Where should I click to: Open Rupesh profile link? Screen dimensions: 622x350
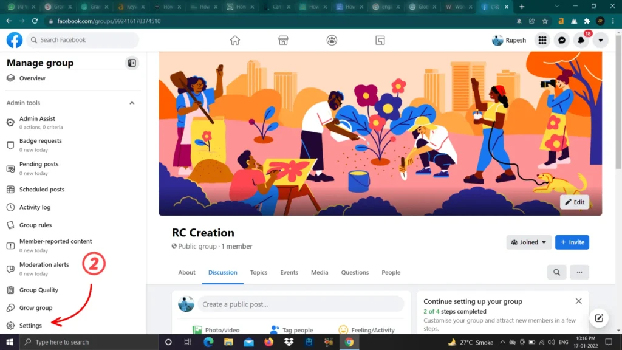(509, 40)
